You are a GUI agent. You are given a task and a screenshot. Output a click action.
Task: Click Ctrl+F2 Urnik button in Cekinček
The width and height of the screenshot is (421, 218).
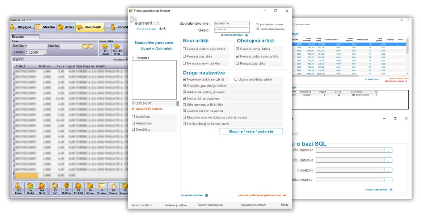(x=117, y=49)
